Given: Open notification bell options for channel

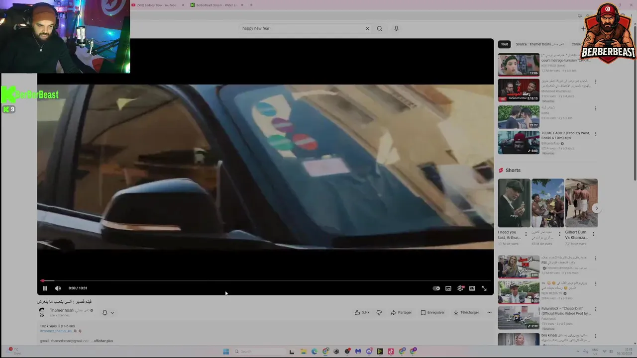Looking at the screenshot, I should 108,313.
